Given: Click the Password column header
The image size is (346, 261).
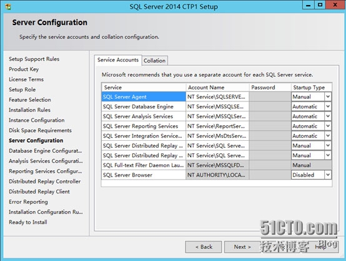Looking at the screenshot, I should pyautogui.click(x=270, y=88).
